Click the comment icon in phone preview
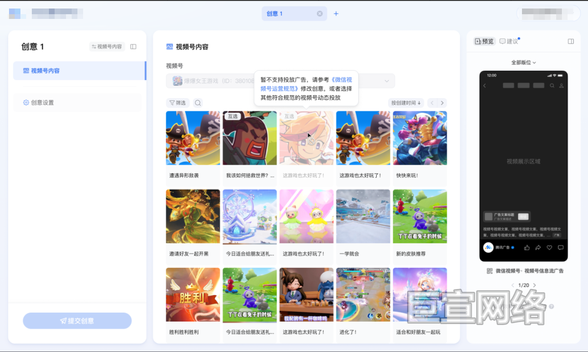Viewport: 588px width, 352px height. [560, 247]
